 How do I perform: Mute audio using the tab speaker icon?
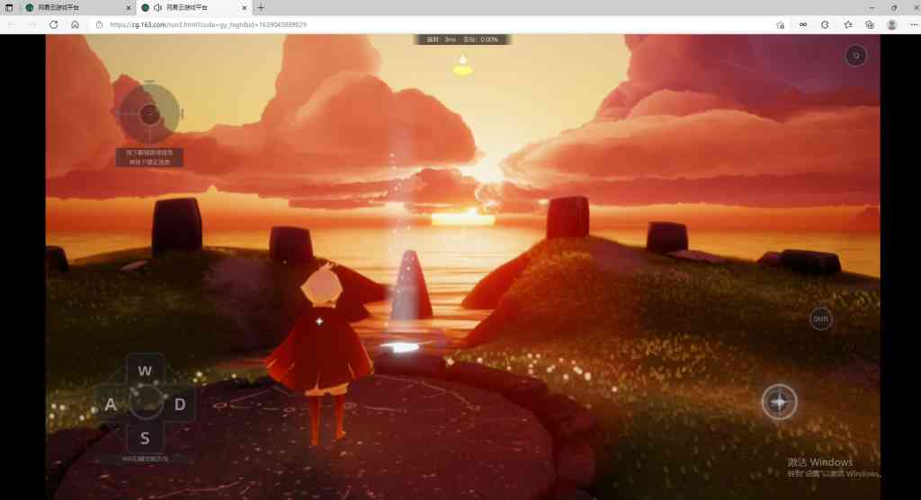[157, 7]
